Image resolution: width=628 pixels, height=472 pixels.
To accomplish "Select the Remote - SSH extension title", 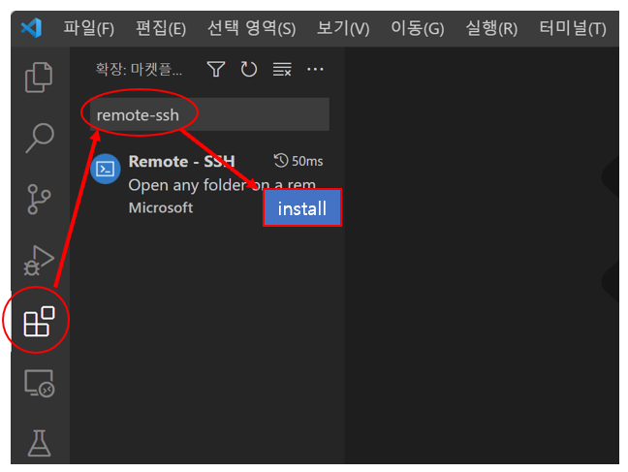I will tap(181, 162).
